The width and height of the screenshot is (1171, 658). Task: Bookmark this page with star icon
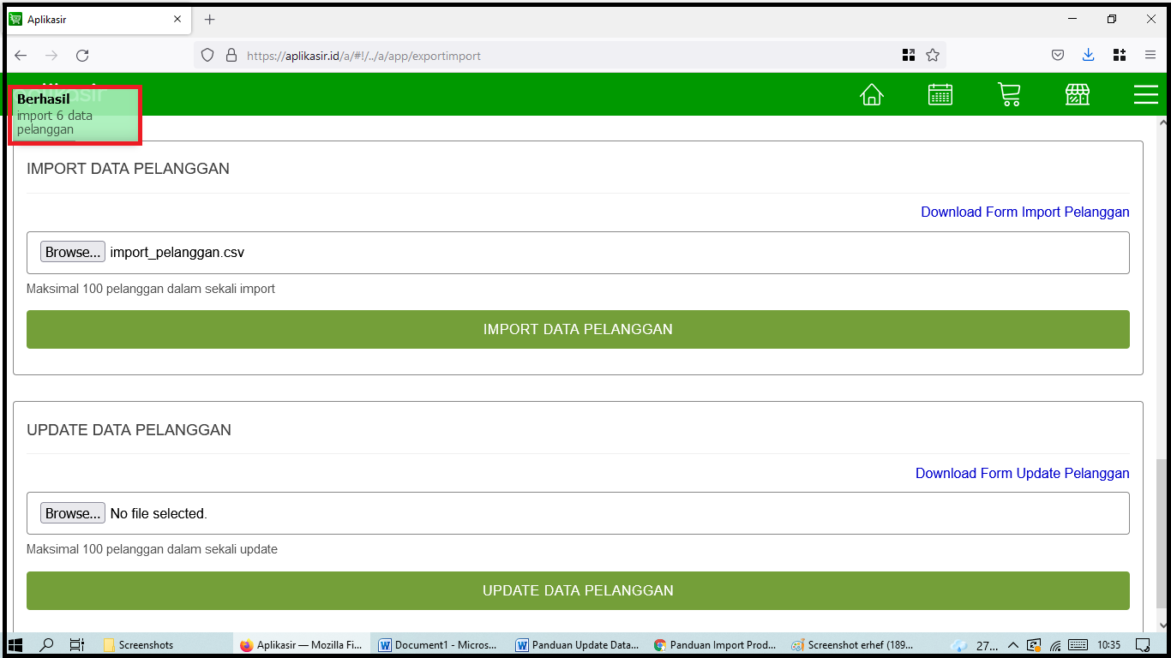(x=933, y=56)
